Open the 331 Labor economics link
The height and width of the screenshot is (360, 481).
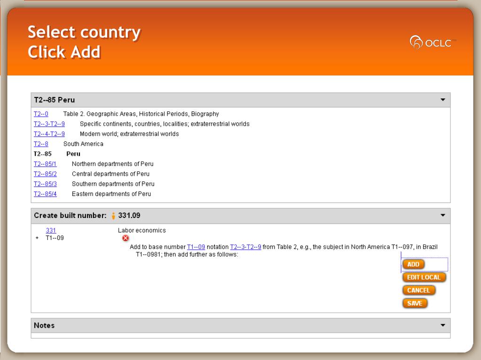pos(51,230)
